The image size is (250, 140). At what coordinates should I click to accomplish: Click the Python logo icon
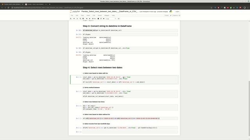click(171, 11)
